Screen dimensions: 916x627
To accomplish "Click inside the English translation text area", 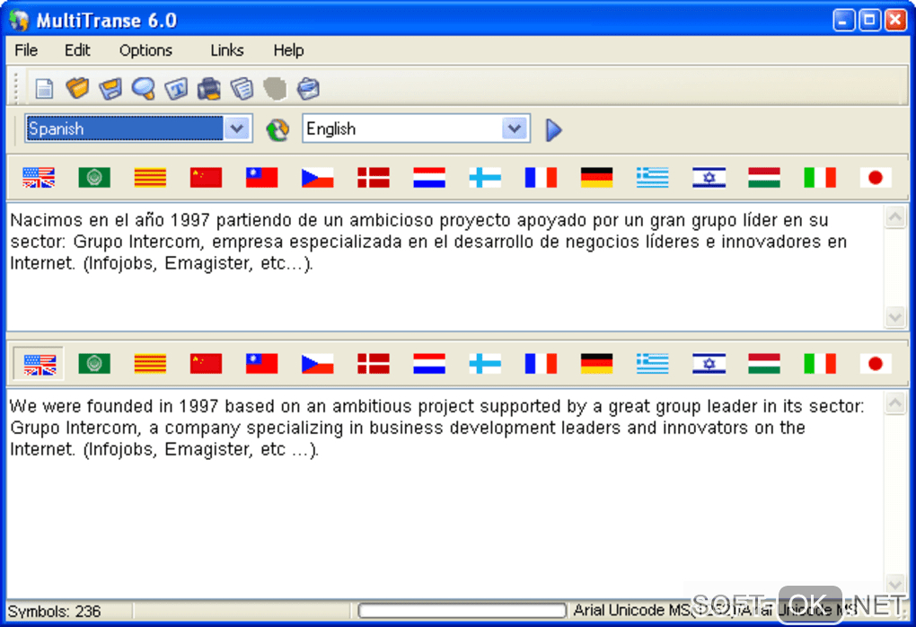I will (445, 494).
